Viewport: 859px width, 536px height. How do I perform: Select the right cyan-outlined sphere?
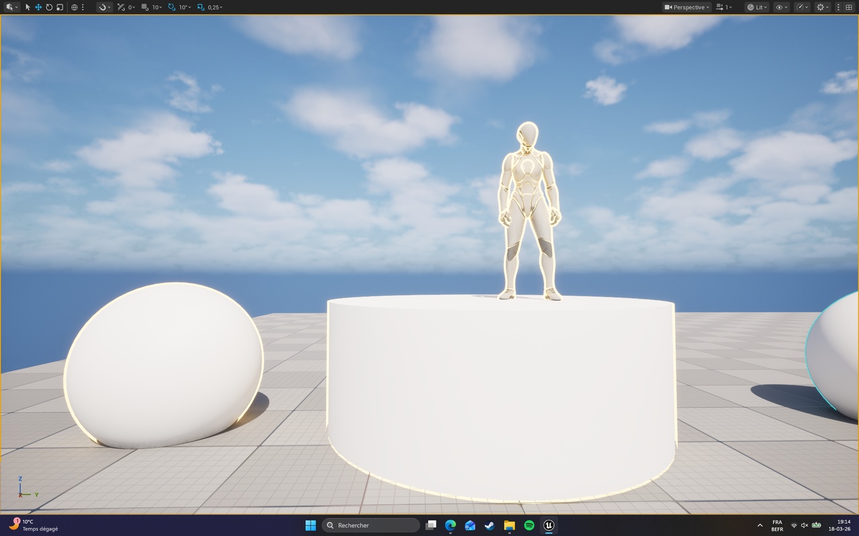point(833,355)
